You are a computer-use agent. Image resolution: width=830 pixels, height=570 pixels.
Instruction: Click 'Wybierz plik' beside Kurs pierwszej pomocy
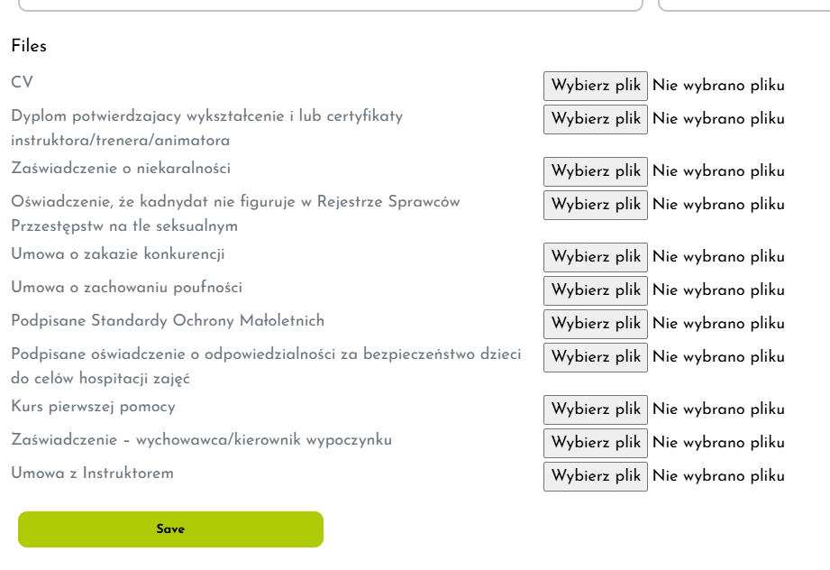click(x=595, y=409)
